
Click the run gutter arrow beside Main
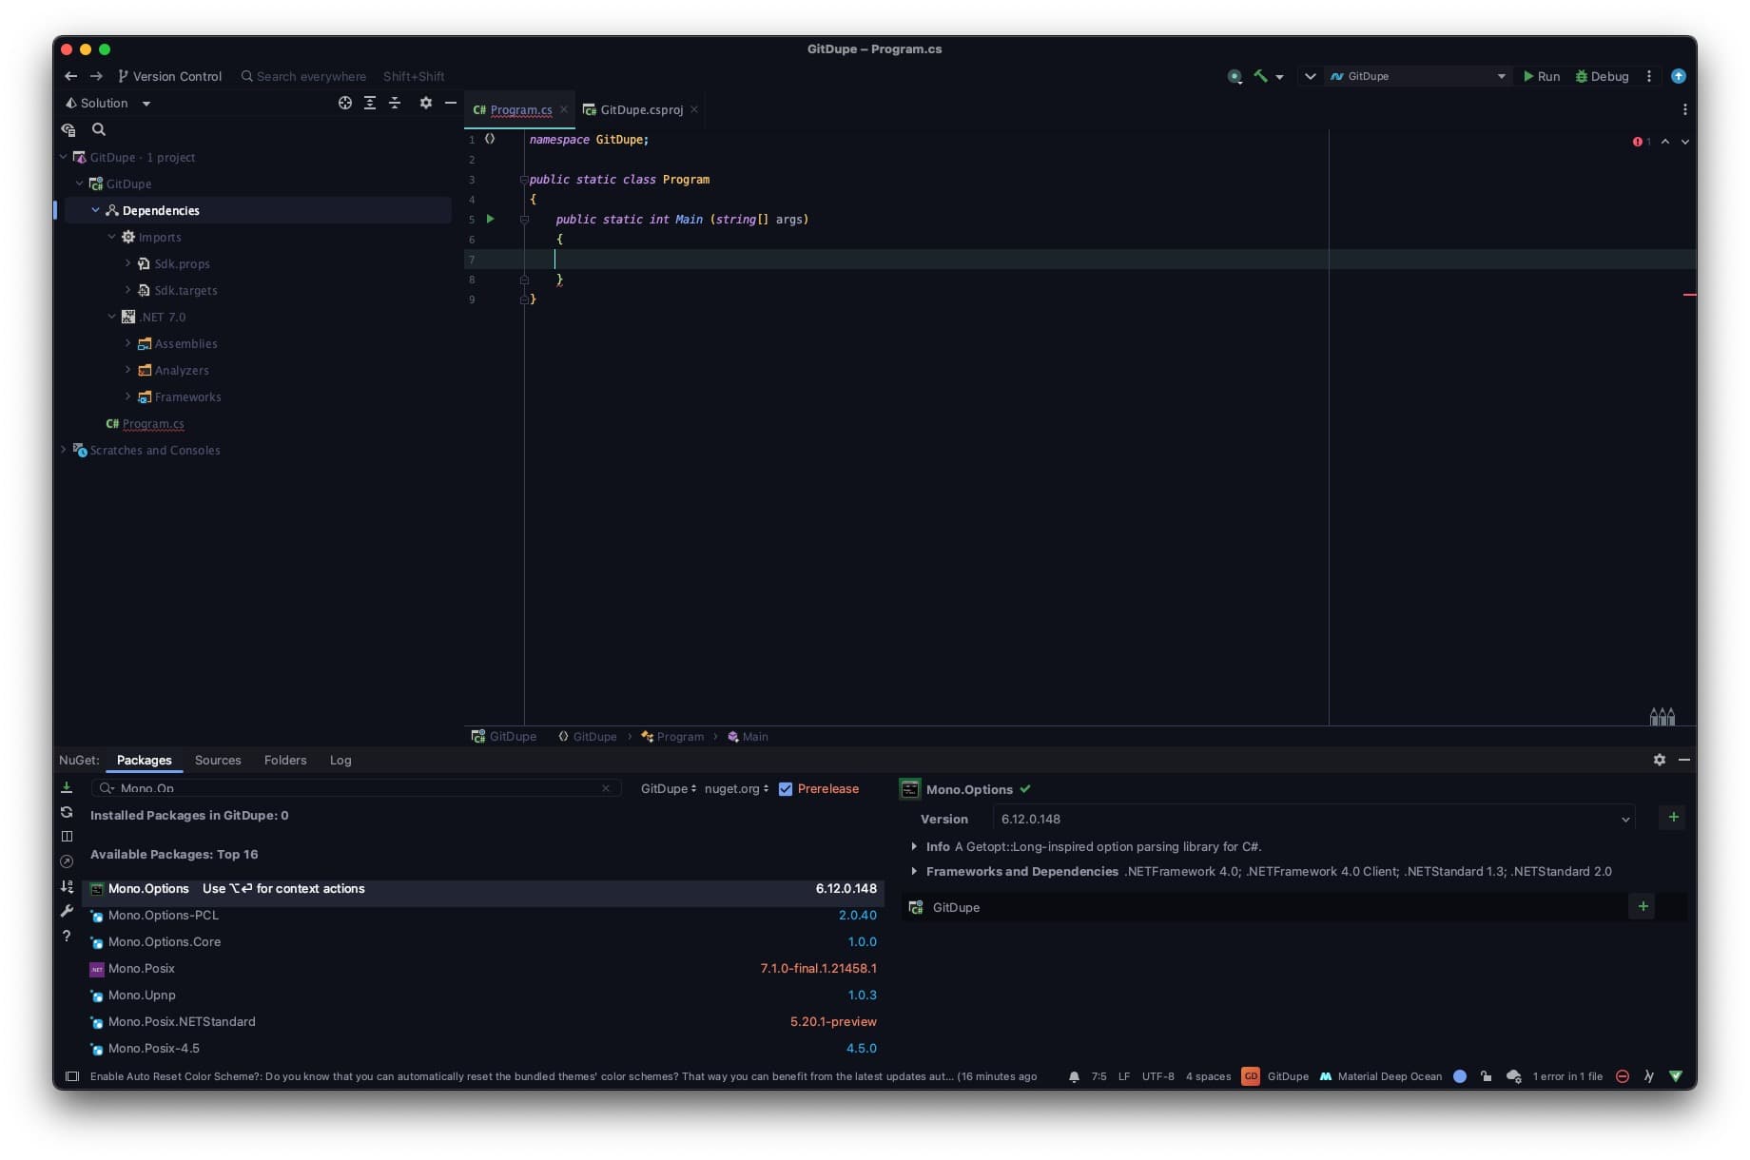click(x=491, y=219)
